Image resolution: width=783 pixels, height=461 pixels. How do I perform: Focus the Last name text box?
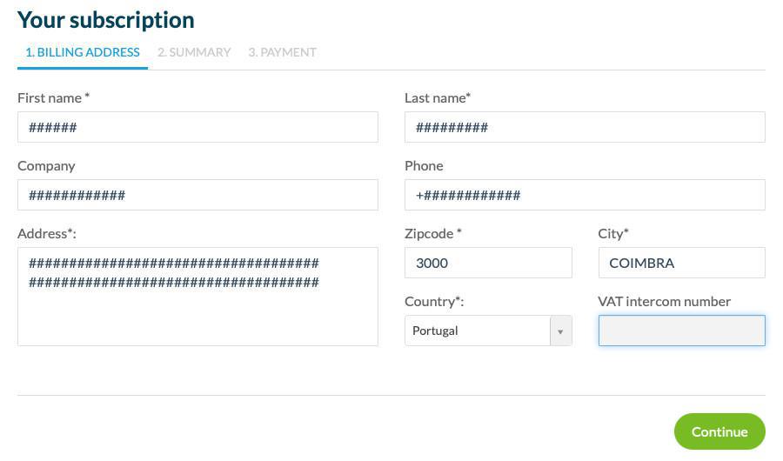coord(585,127)
